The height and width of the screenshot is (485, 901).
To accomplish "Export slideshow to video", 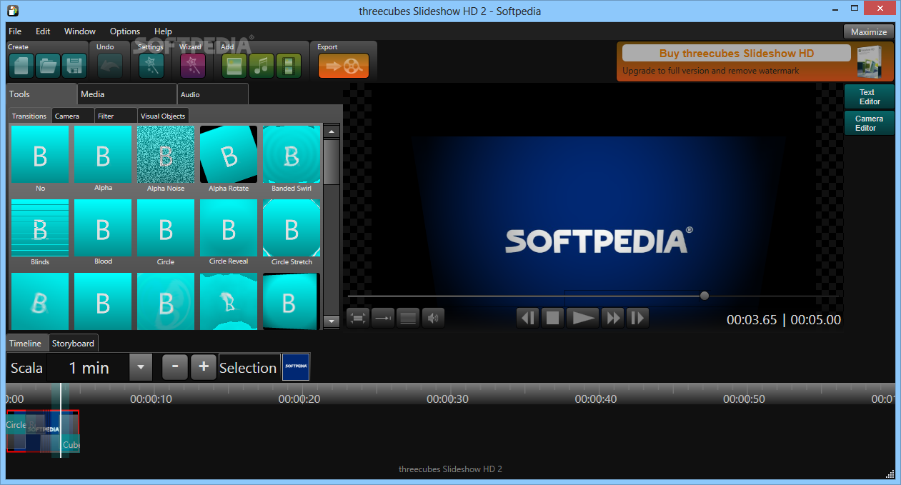I will [344, 66].
